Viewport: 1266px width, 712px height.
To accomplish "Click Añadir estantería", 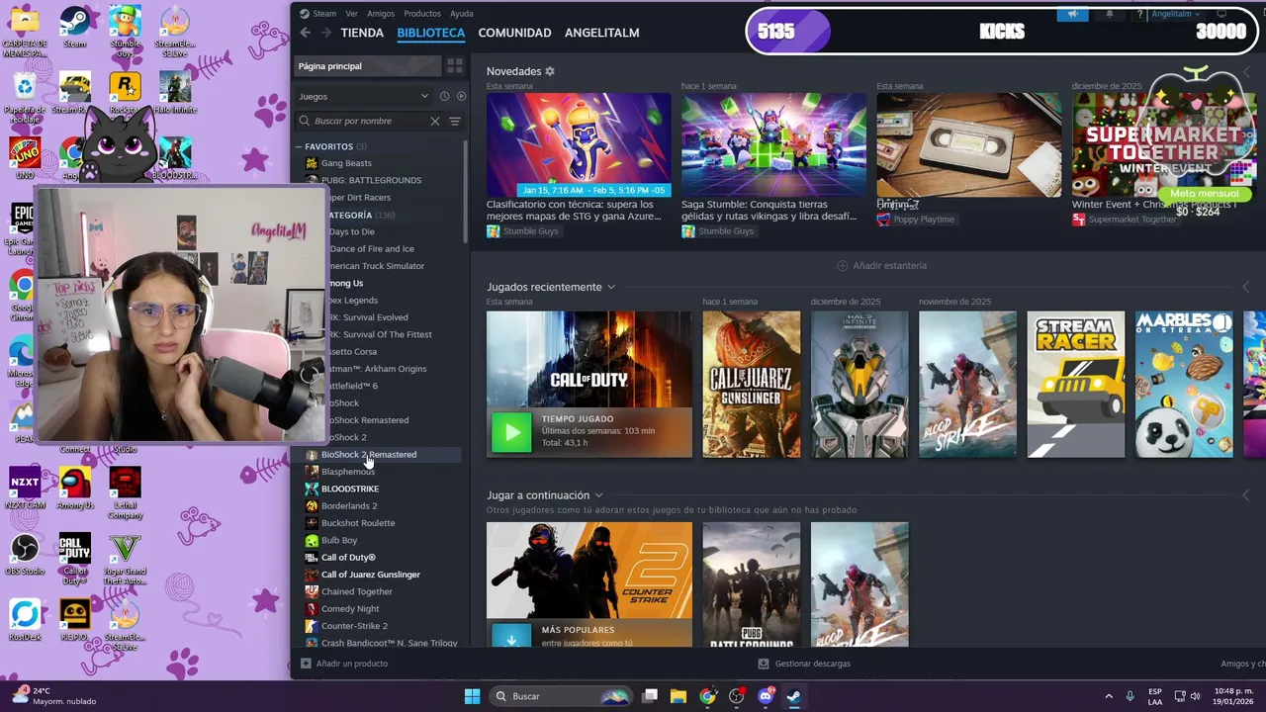I will point(882,265).
